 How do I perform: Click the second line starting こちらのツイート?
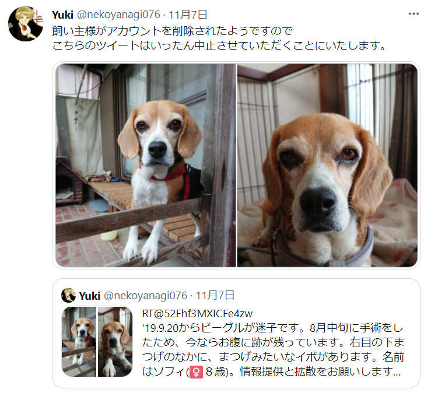[x=219, y=45]
